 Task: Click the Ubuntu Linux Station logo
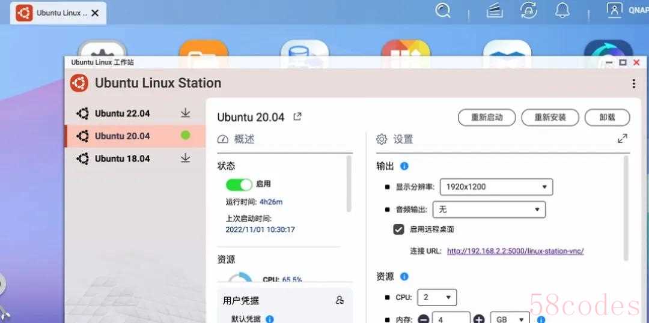point(79,83)
